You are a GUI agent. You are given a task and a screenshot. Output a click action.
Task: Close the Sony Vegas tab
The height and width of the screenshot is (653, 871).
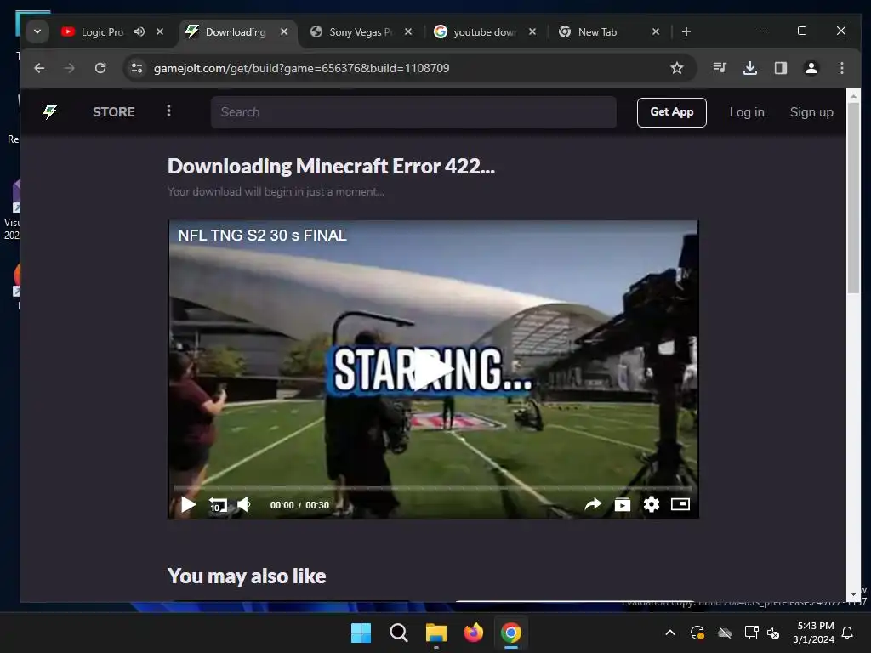408,31
